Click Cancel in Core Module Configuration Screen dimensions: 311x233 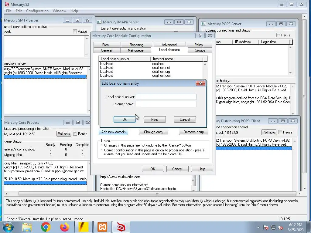(x=177, y=169)
